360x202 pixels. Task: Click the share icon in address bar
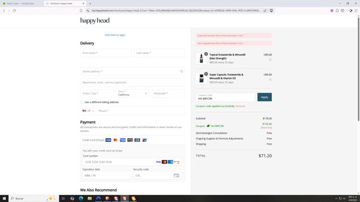[x=265, y=11]
